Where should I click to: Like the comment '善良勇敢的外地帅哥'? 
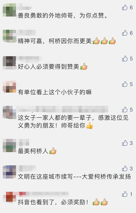click(125, 7)
